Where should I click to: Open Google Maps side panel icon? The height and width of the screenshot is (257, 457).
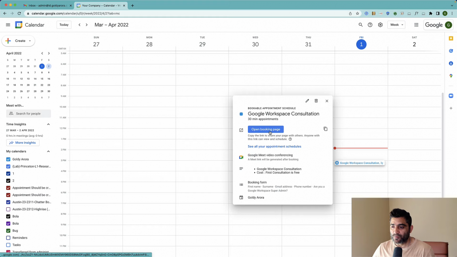tap(451, 76)
